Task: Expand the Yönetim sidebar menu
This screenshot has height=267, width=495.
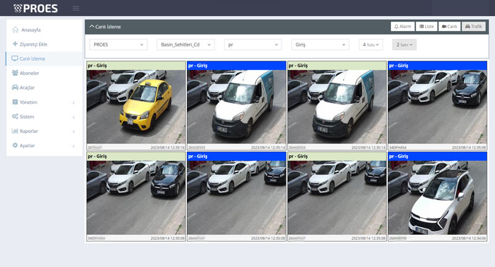Action: click(x=43, y=102)
